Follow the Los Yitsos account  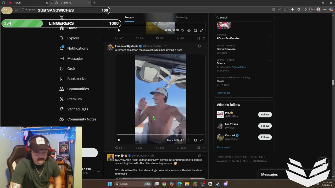pyautogui.click(x=265, y=126)
